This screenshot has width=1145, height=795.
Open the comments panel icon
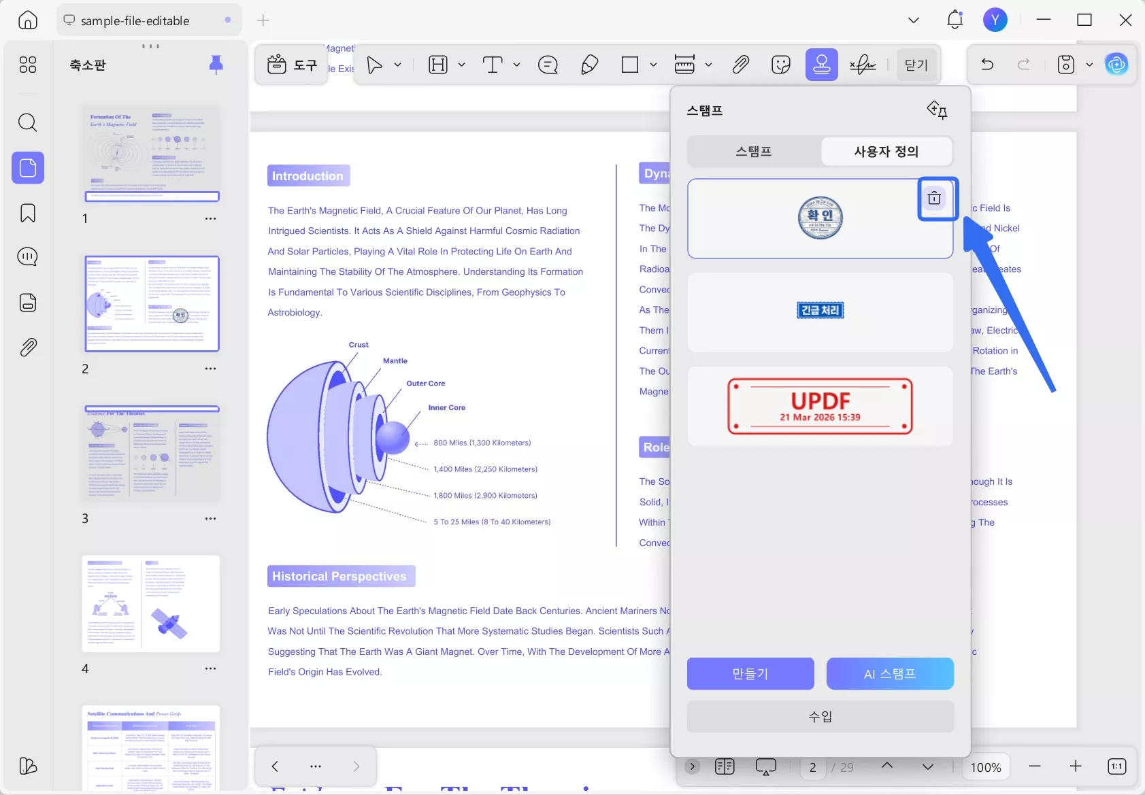(28, 257)
